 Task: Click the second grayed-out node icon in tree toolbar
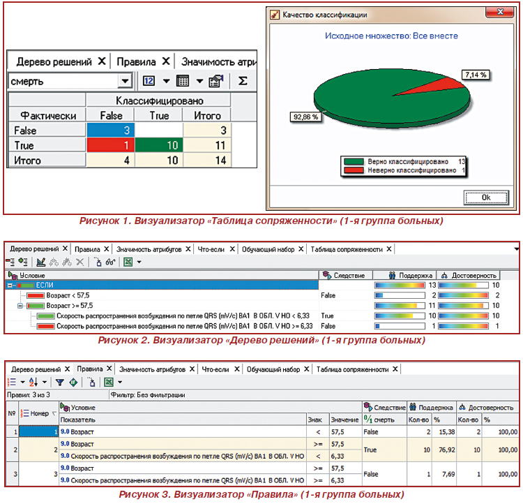click(67, 262)
